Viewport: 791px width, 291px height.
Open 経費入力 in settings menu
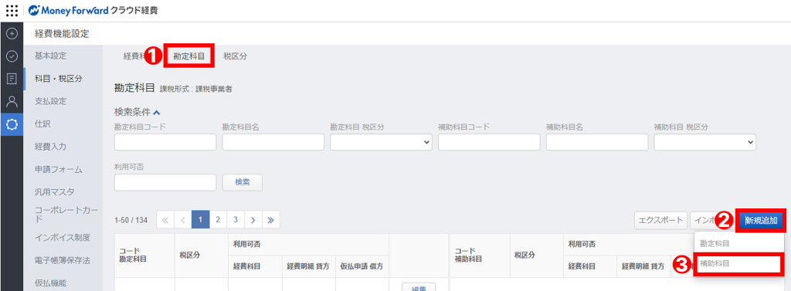(x=50, y=147)
